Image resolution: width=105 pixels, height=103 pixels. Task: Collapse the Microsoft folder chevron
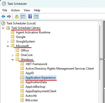coord(8,46)
